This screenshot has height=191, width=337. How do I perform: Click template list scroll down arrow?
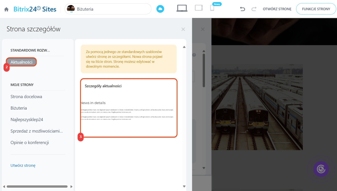pyautogui.click(x=184, y=187)
